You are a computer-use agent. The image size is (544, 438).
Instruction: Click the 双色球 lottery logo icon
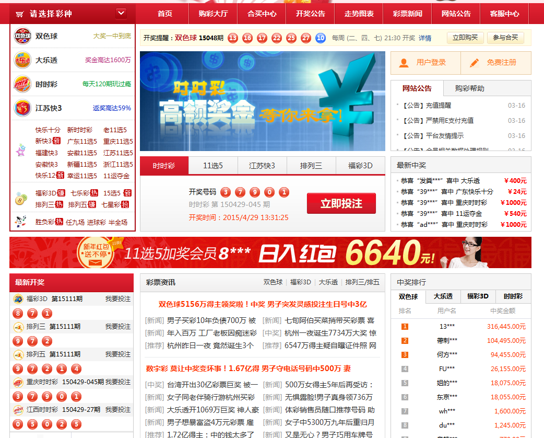point(22,37)
